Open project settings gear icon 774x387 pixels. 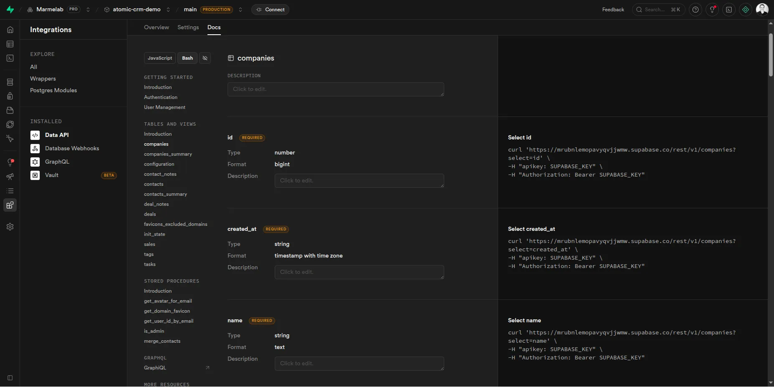[10, 227]
